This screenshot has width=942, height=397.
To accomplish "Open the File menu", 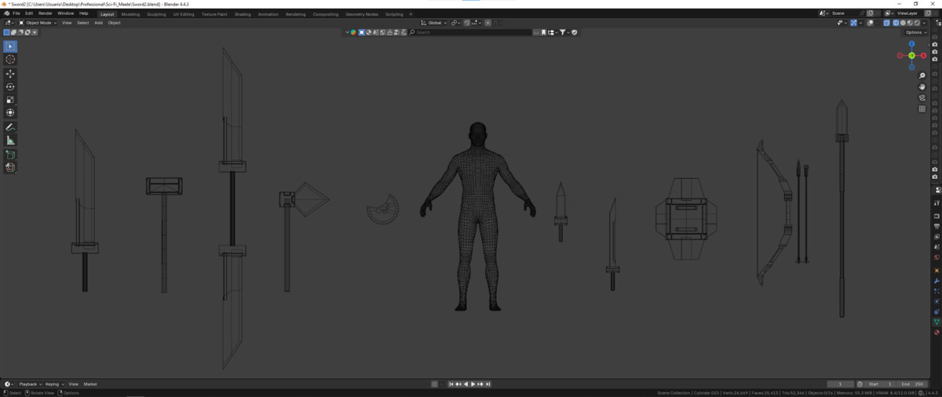I will tap(16, 13).
